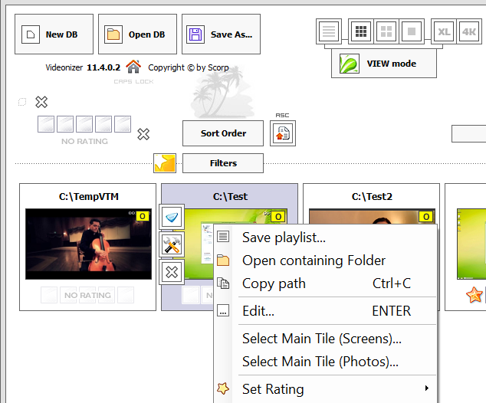Click the Save As button

[x=221, y=34]
